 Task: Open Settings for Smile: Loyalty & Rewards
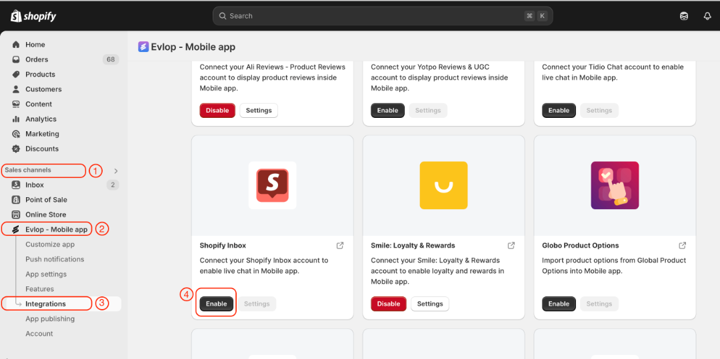(x=430, y=304)
